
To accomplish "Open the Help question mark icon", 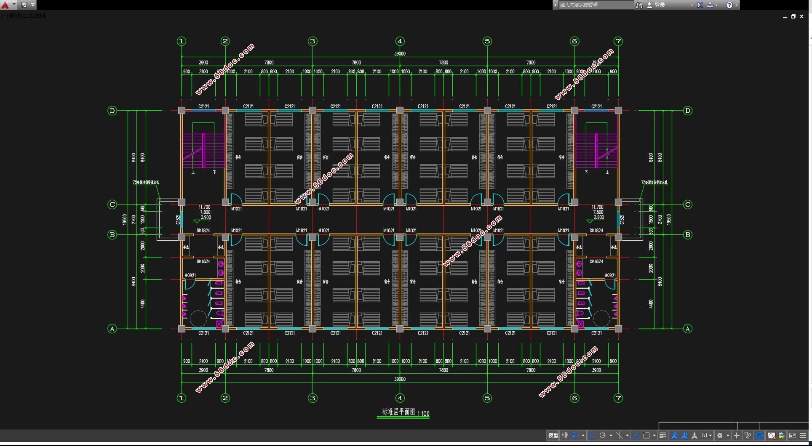I will coord(729,5).
